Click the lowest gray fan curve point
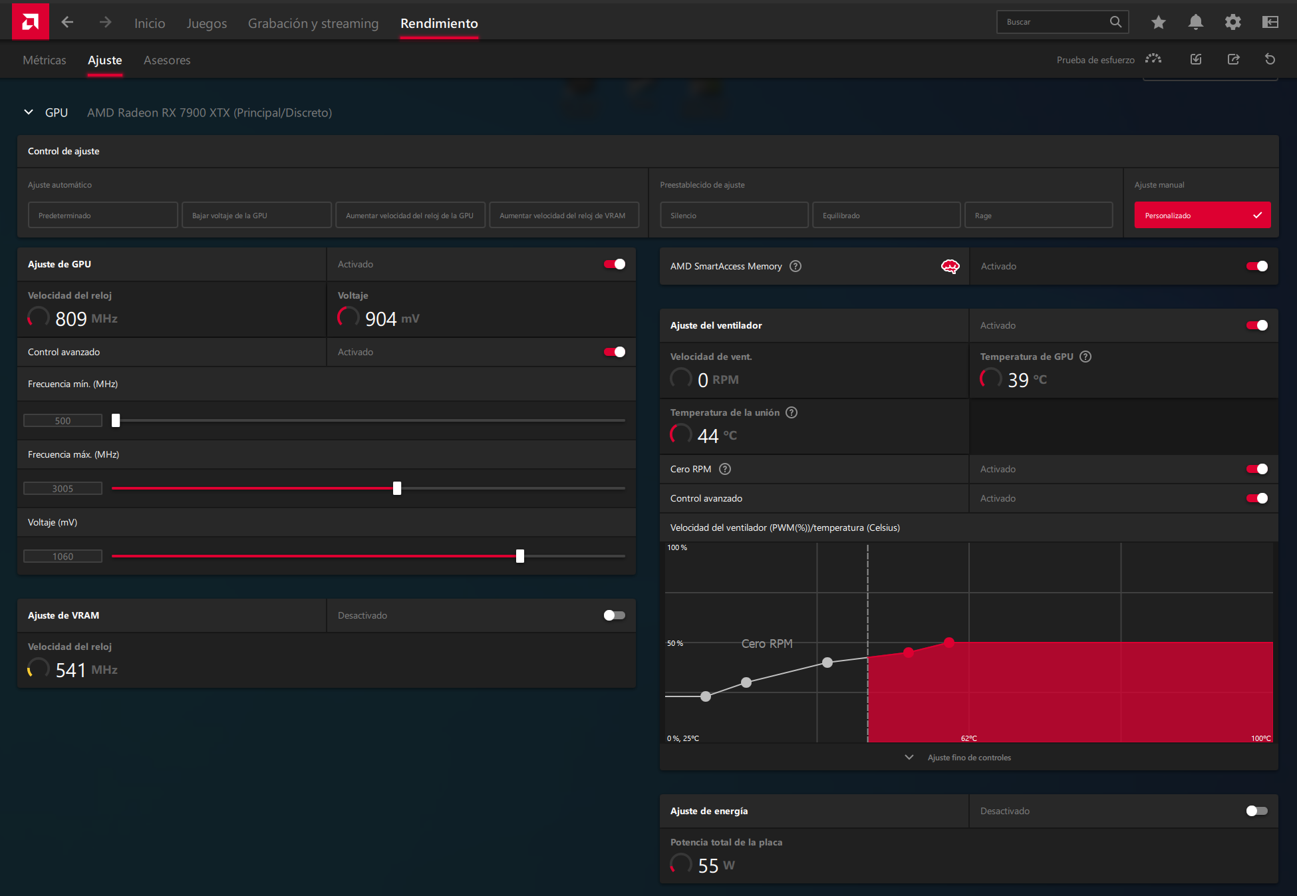 (x=706, y=696)
